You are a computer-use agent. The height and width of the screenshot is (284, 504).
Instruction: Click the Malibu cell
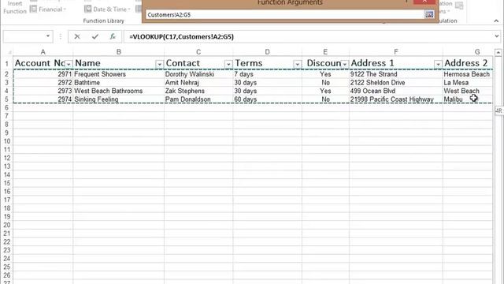467,99
